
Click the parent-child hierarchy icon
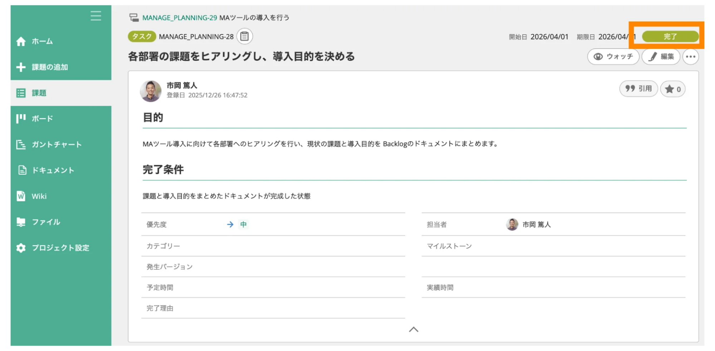pos(134,18)
